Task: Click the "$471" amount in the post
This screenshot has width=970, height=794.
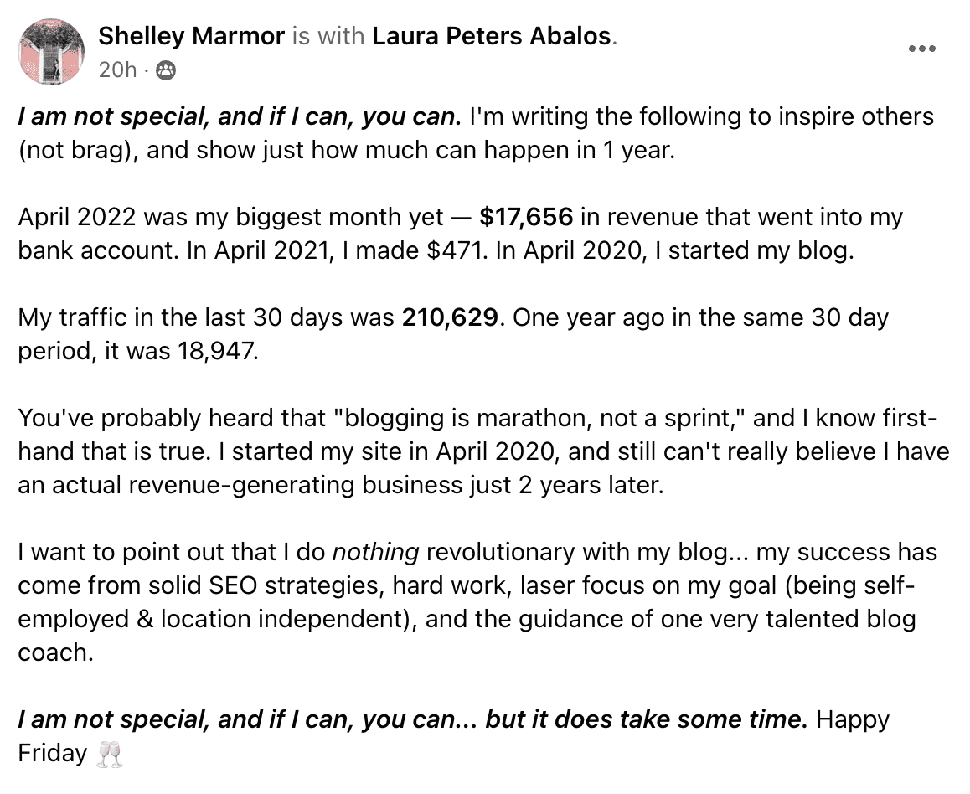Action: pyautogui.click(x=455, y=250)
